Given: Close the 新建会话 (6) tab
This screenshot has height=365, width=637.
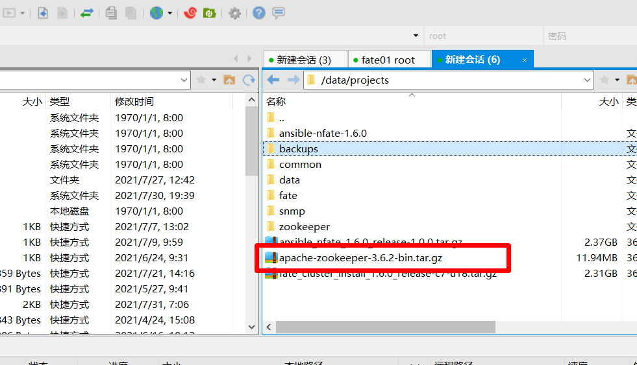Looking at the screenshot, I should click(525, 60).
